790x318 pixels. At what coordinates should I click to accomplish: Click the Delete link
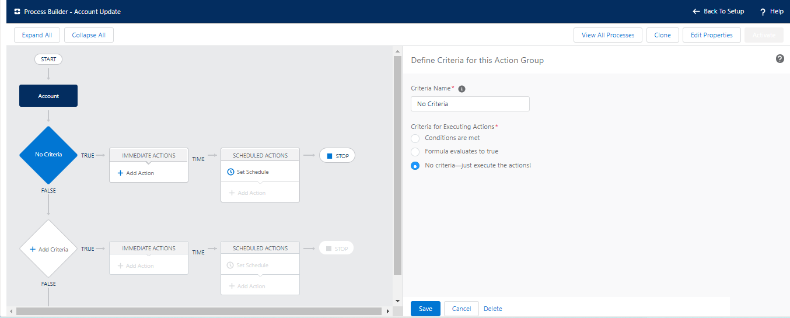(x=493, y=309)
